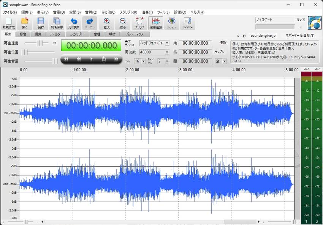
Task: Click the サポーター会員制度 link
Action: pos(299,36)
